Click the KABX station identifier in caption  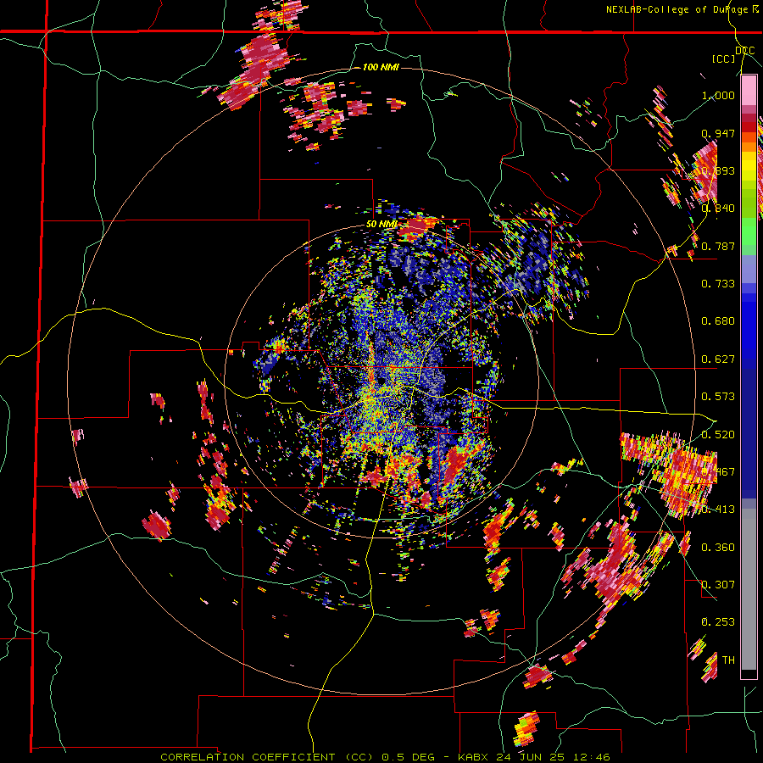(475, 757)
